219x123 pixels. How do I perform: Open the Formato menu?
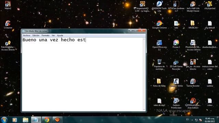coord(46,36)
